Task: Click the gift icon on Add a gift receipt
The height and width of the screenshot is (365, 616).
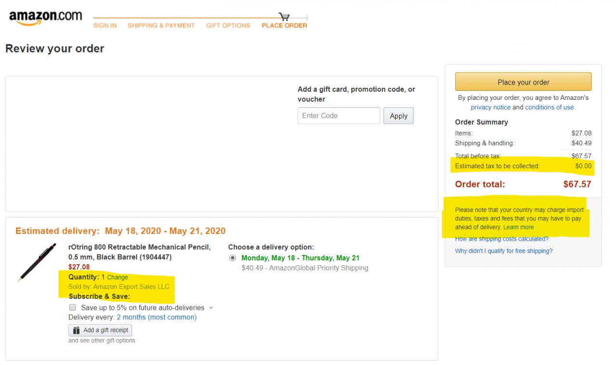Action: point(76,330)
